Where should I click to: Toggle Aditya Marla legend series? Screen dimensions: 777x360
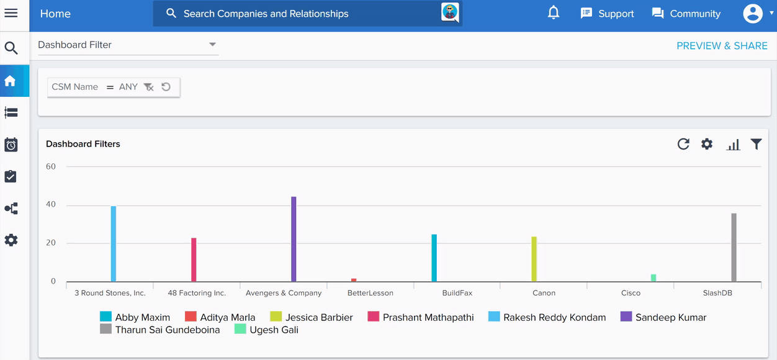220,317
